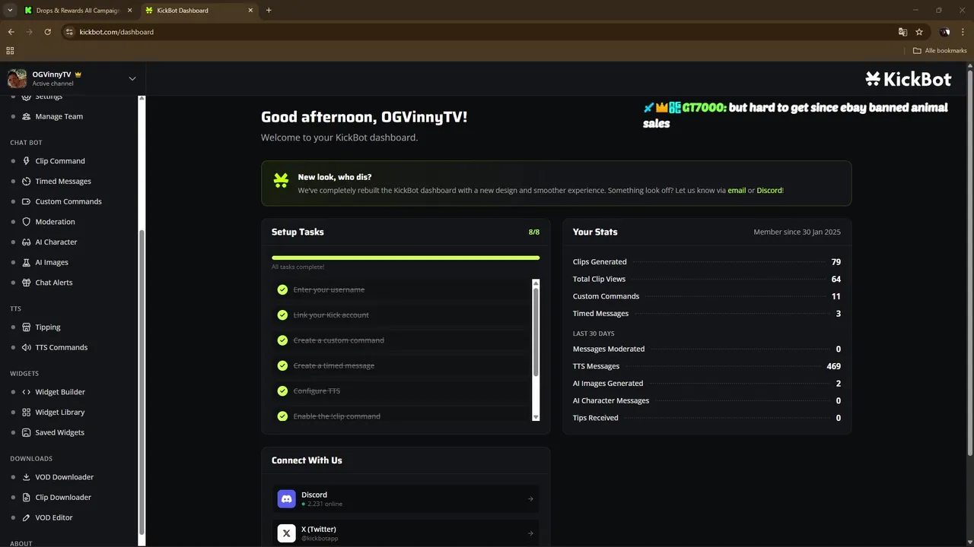
Task: Open the Discord arrow link
Action: [530, 499]
